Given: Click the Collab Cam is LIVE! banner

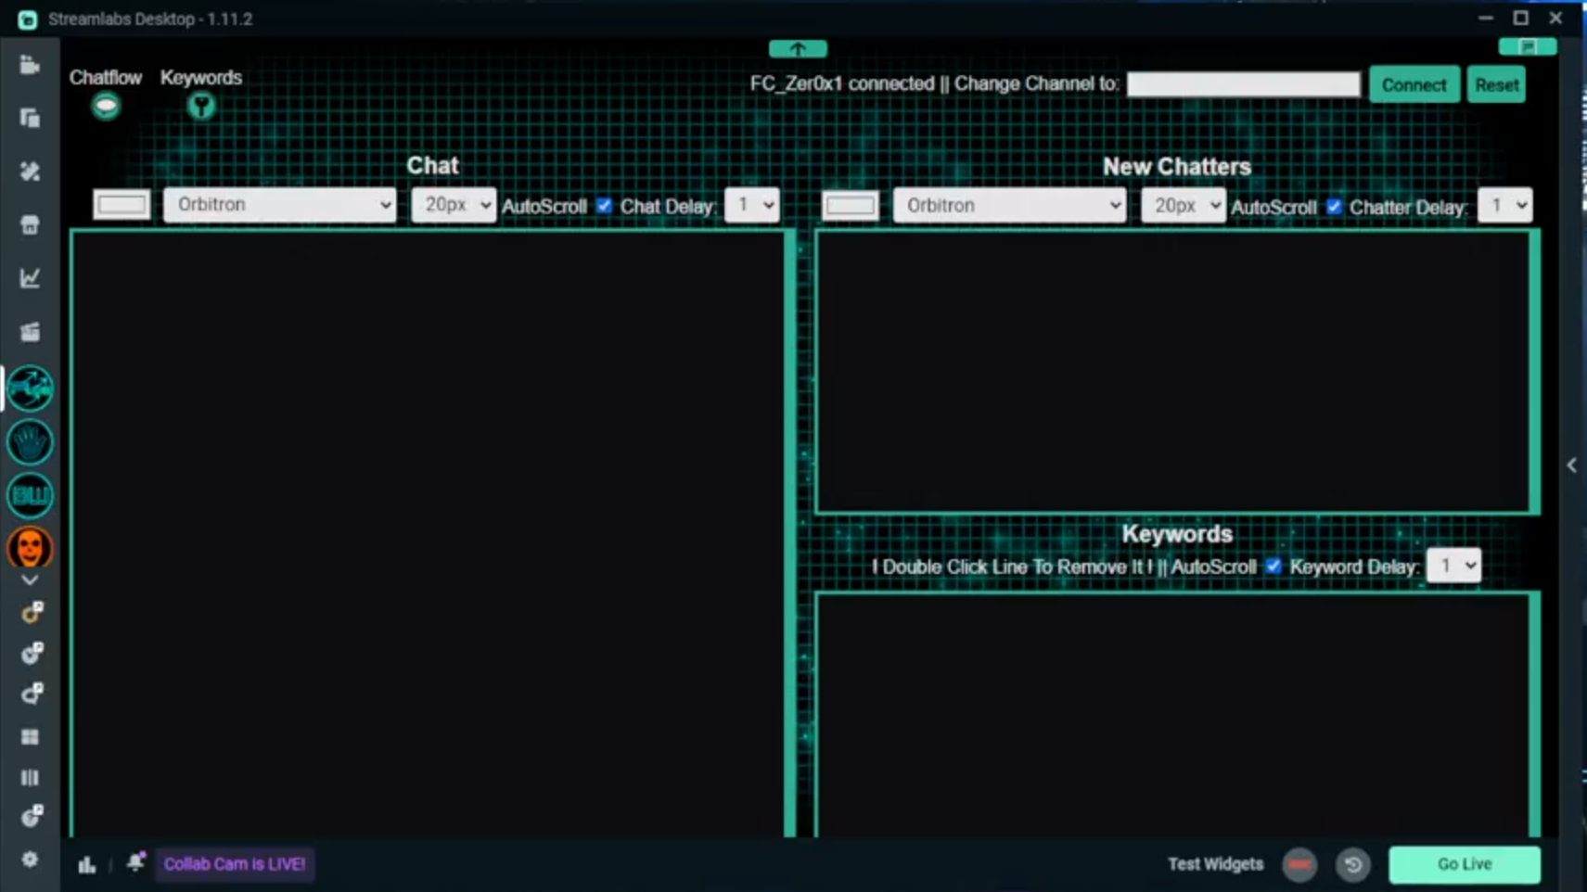Looking at the screenshot, I should (235, 864).
